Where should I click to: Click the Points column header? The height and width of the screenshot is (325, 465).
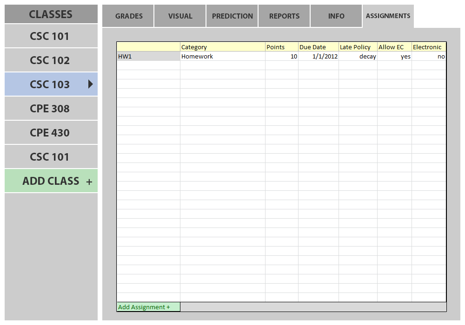281,47
